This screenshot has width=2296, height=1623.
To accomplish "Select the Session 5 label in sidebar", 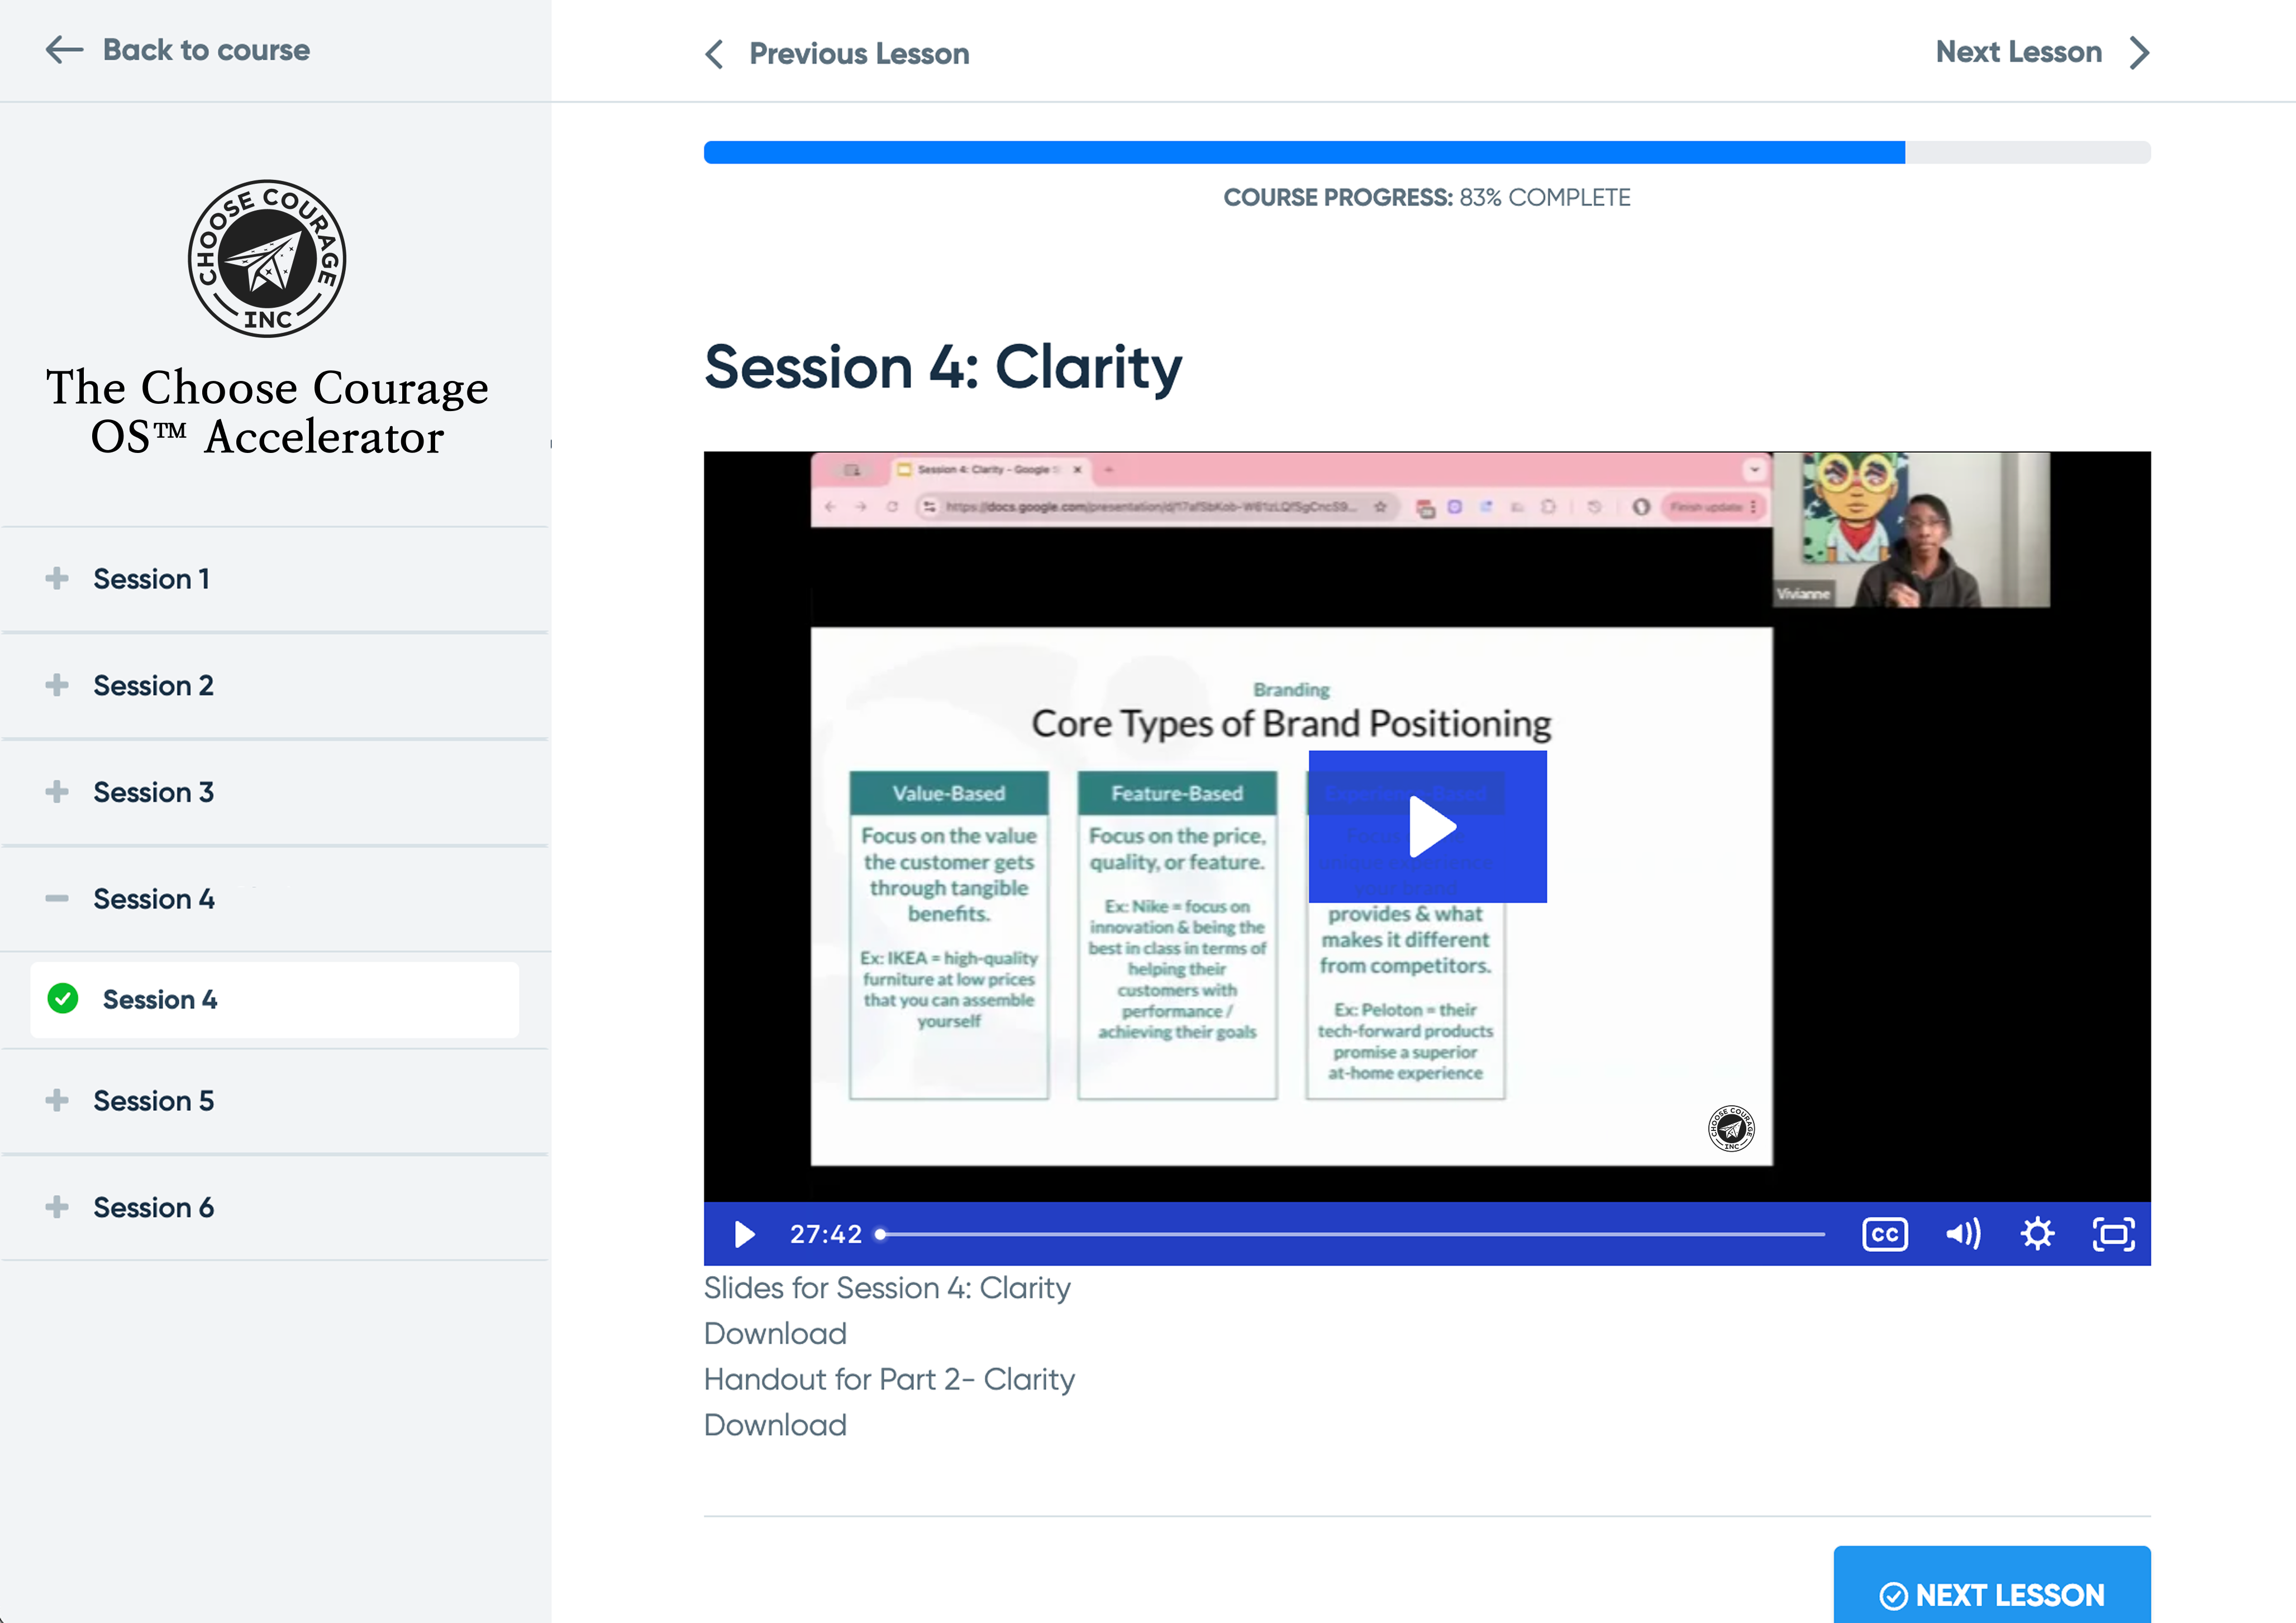I will point(153,1101).
